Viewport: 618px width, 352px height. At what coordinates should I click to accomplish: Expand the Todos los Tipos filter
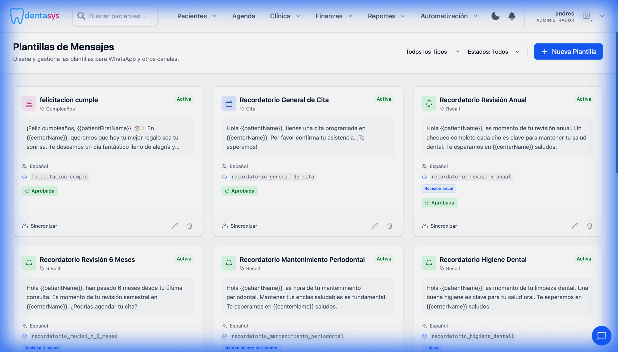click(433, 52)
